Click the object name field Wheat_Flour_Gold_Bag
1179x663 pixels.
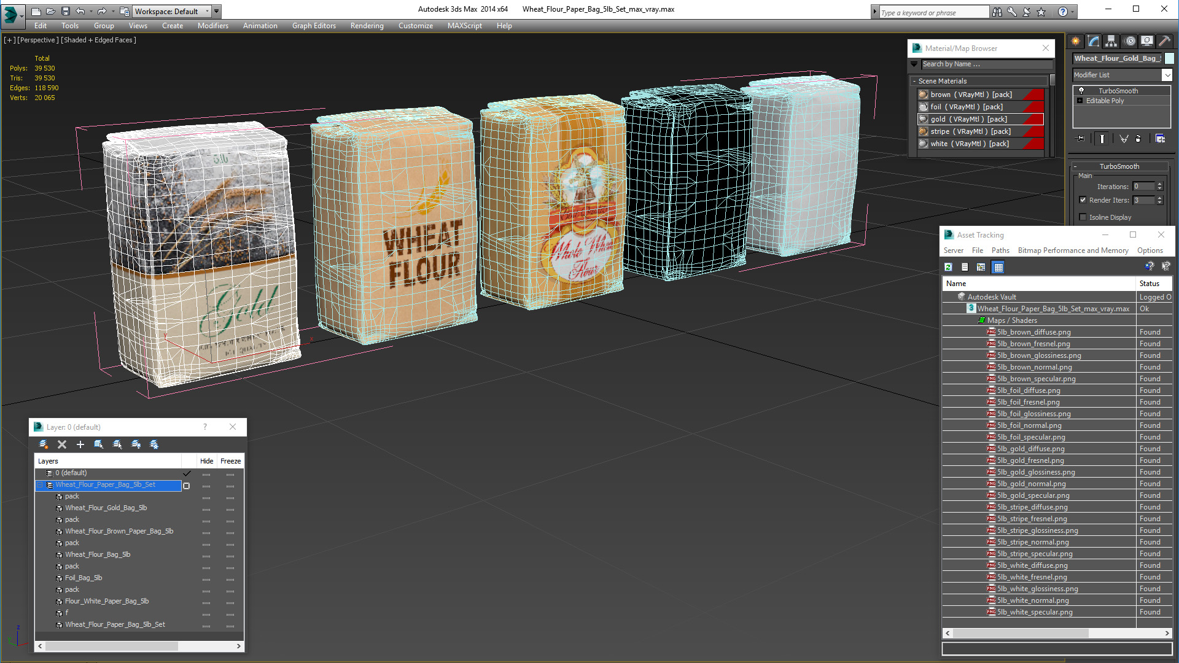click(1117, 58)
